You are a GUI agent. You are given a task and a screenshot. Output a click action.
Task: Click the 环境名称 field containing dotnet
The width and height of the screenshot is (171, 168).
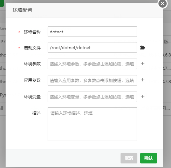tap(92, 32)
